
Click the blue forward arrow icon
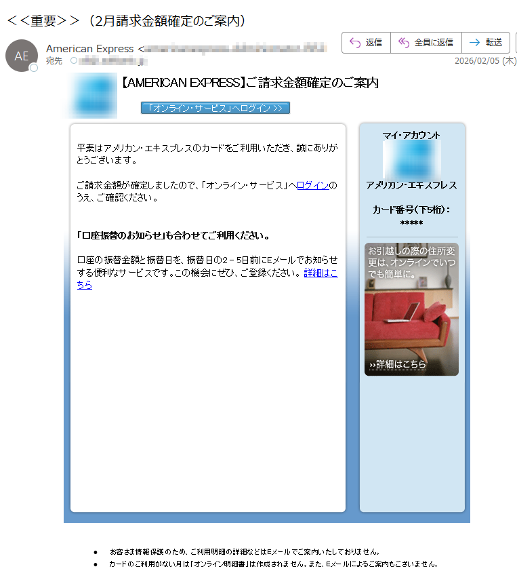click(x=474, y=43)
